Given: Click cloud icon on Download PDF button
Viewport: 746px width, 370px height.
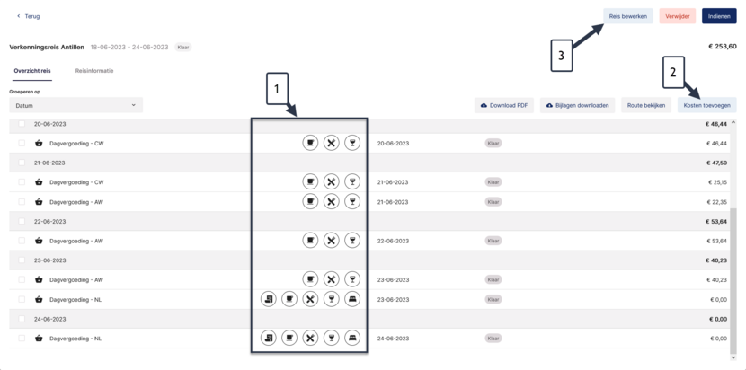Looking at the screenshot, I should coord(484,106).
